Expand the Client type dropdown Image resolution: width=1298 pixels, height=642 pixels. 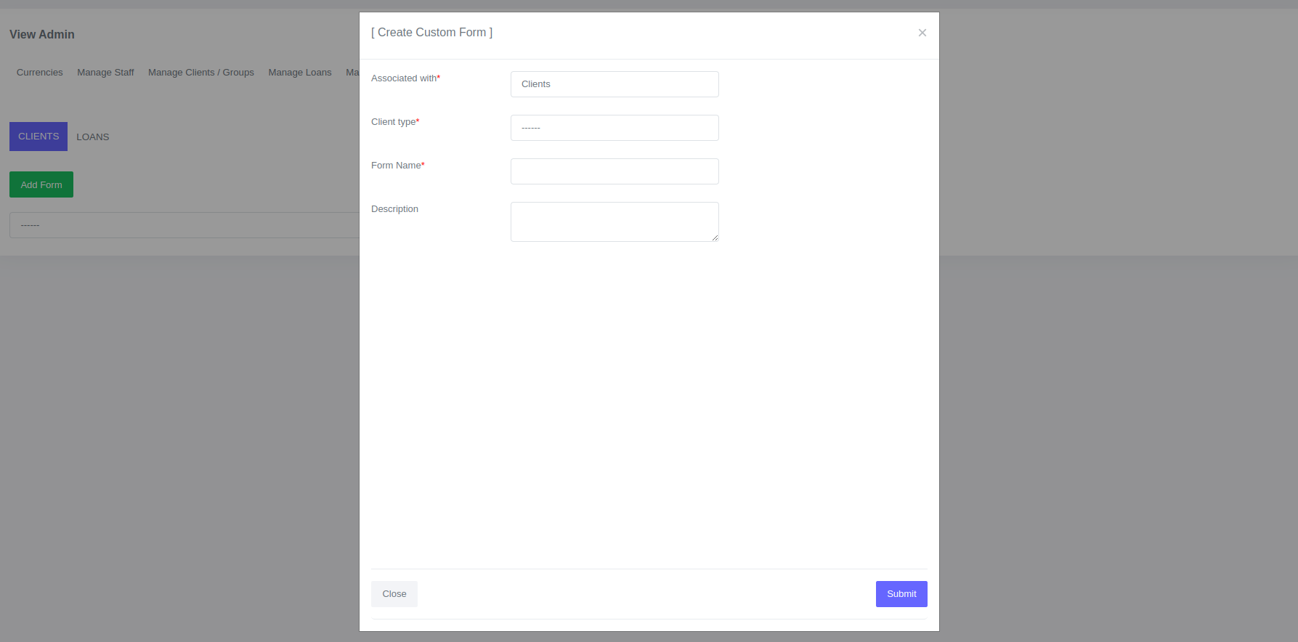[x=614, y=128]
